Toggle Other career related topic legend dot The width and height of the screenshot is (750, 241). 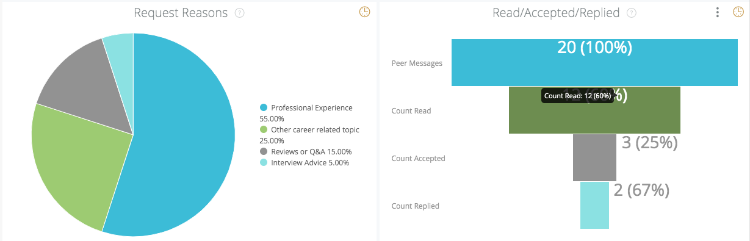pos(264,129)
